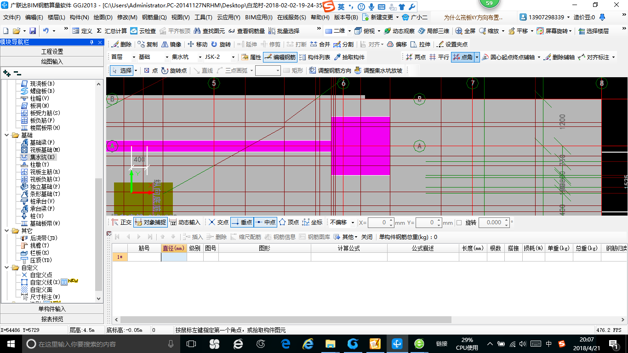Click the 合并 merge tool
The image size is (628, 353).
click(320, 45)
